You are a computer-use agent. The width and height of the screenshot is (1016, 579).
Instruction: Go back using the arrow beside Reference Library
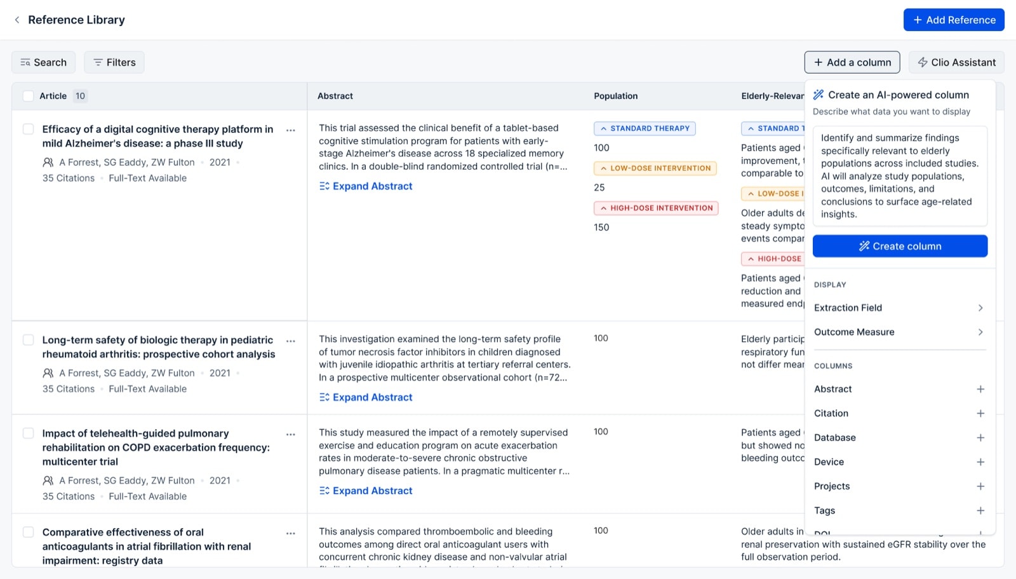click(x=17, y=20)
